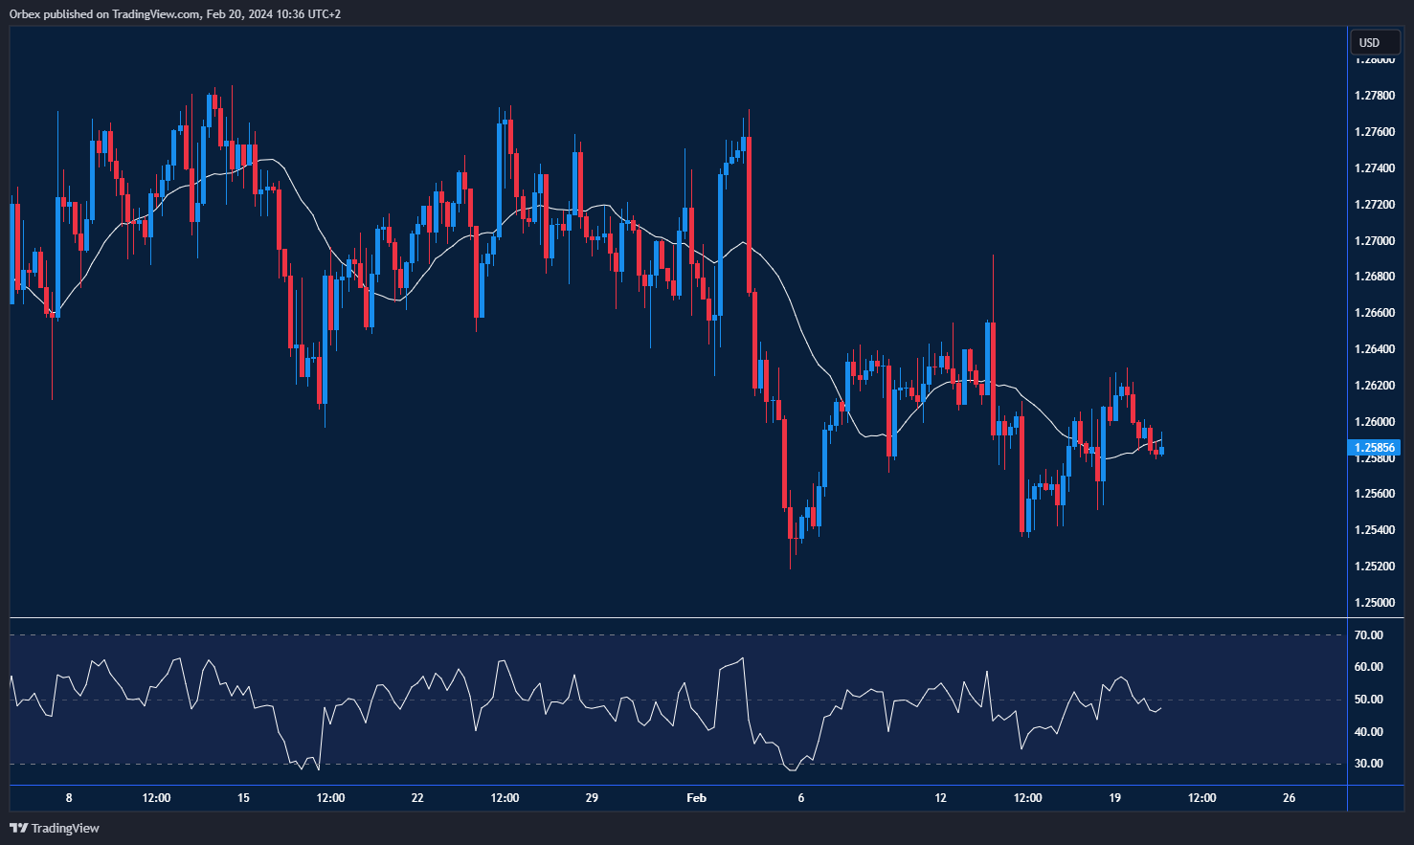This screenshot has width=1414, height=845.
Task: Select the 15 date marker on timeline
Action: point(243,798)
